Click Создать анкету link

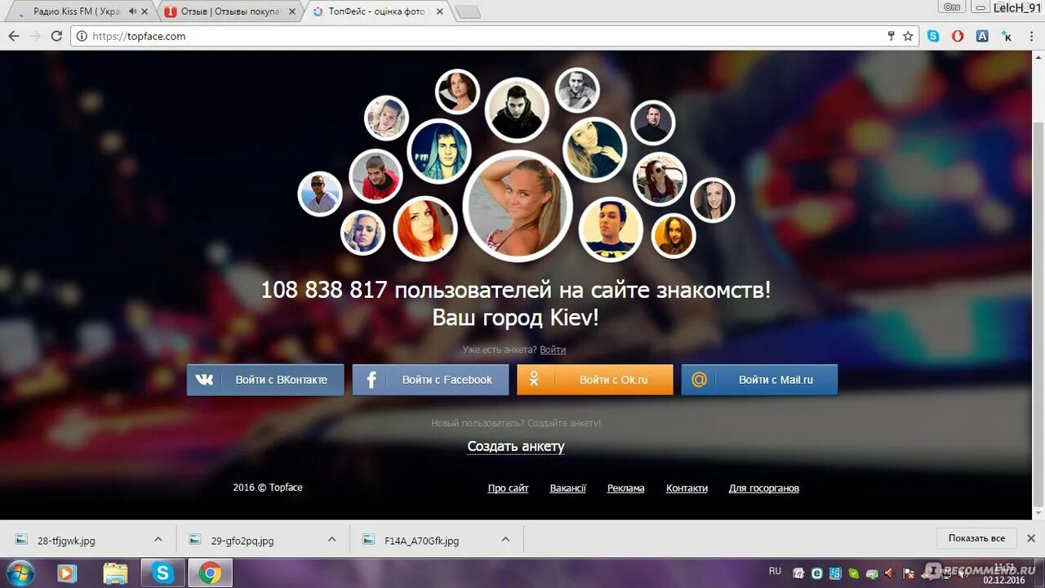pyautogui.click(x=515, y=446)
